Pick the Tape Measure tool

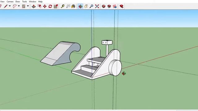pos(62,6)
